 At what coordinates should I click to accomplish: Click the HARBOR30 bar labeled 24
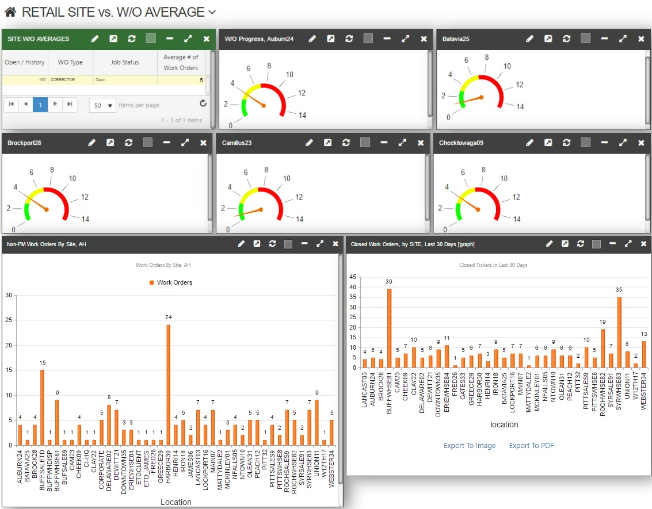point(169,385)
